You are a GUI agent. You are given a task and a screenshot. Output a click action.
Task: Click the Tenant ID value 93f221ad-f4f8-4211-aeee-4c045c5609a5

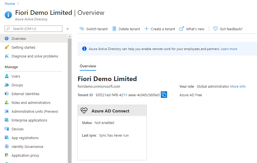click(128, 95)
